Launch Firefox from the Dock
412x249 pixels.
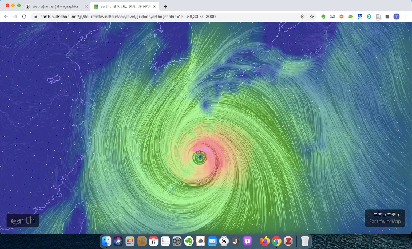[x=264, y=241]
